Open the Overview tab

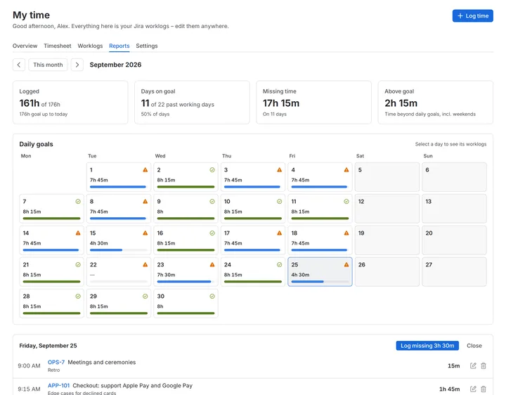(25, 46)
